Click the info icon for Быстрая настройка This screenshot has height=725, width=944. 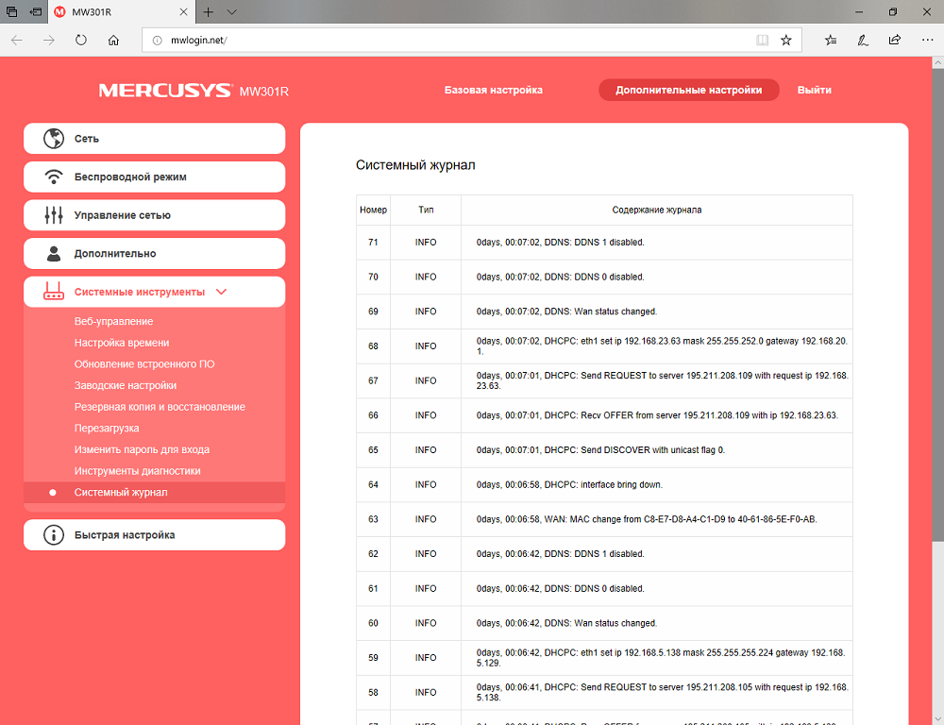point(54,534)
